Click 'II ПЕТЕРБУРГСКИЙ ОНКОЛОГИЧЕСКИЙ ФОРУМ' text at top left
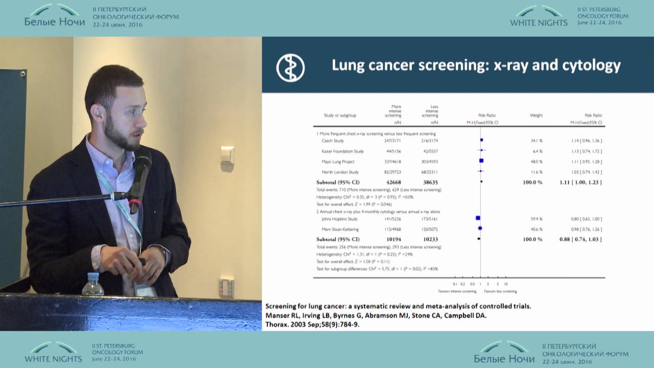The height and width of the screenshot is (368, 654). pos(135,13)
